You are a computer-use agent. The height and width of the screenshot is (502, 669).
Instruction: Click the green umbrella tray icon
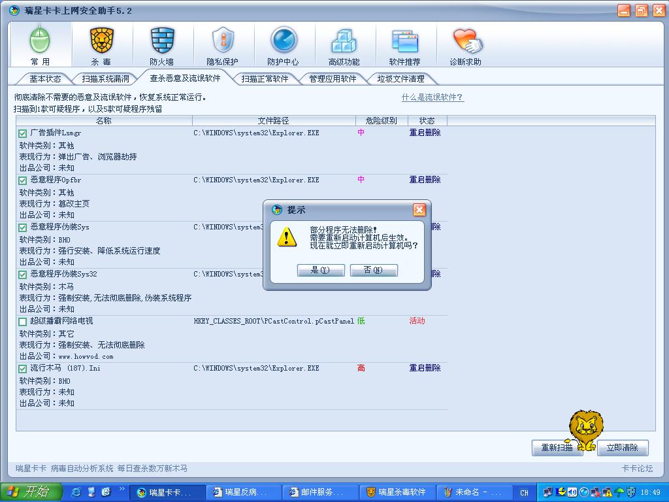click(619, 492)
